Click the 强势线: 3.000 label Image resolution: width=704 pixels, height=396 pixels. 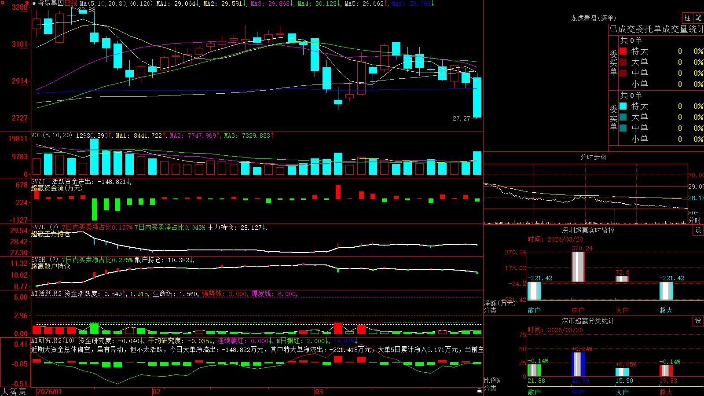click(225, 293)
